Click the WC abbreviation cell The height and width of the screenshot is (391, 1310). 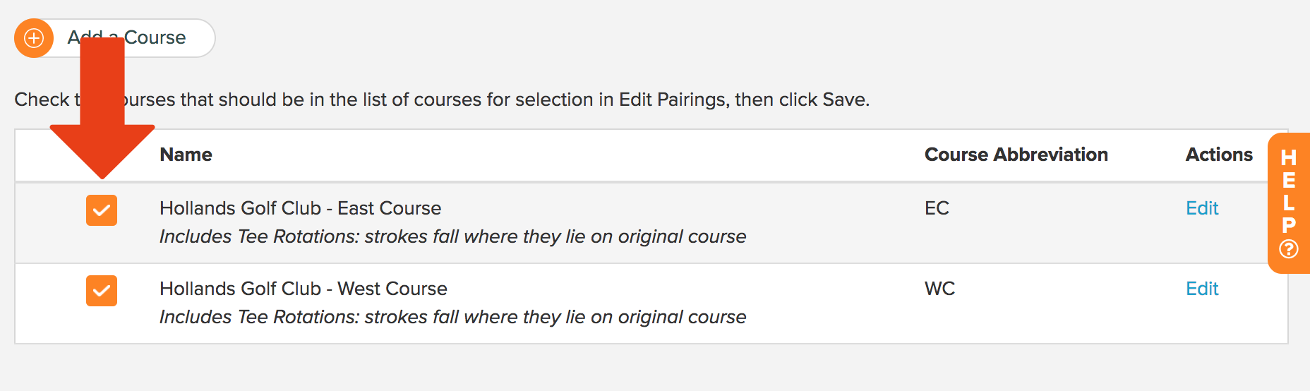(939, 289)
